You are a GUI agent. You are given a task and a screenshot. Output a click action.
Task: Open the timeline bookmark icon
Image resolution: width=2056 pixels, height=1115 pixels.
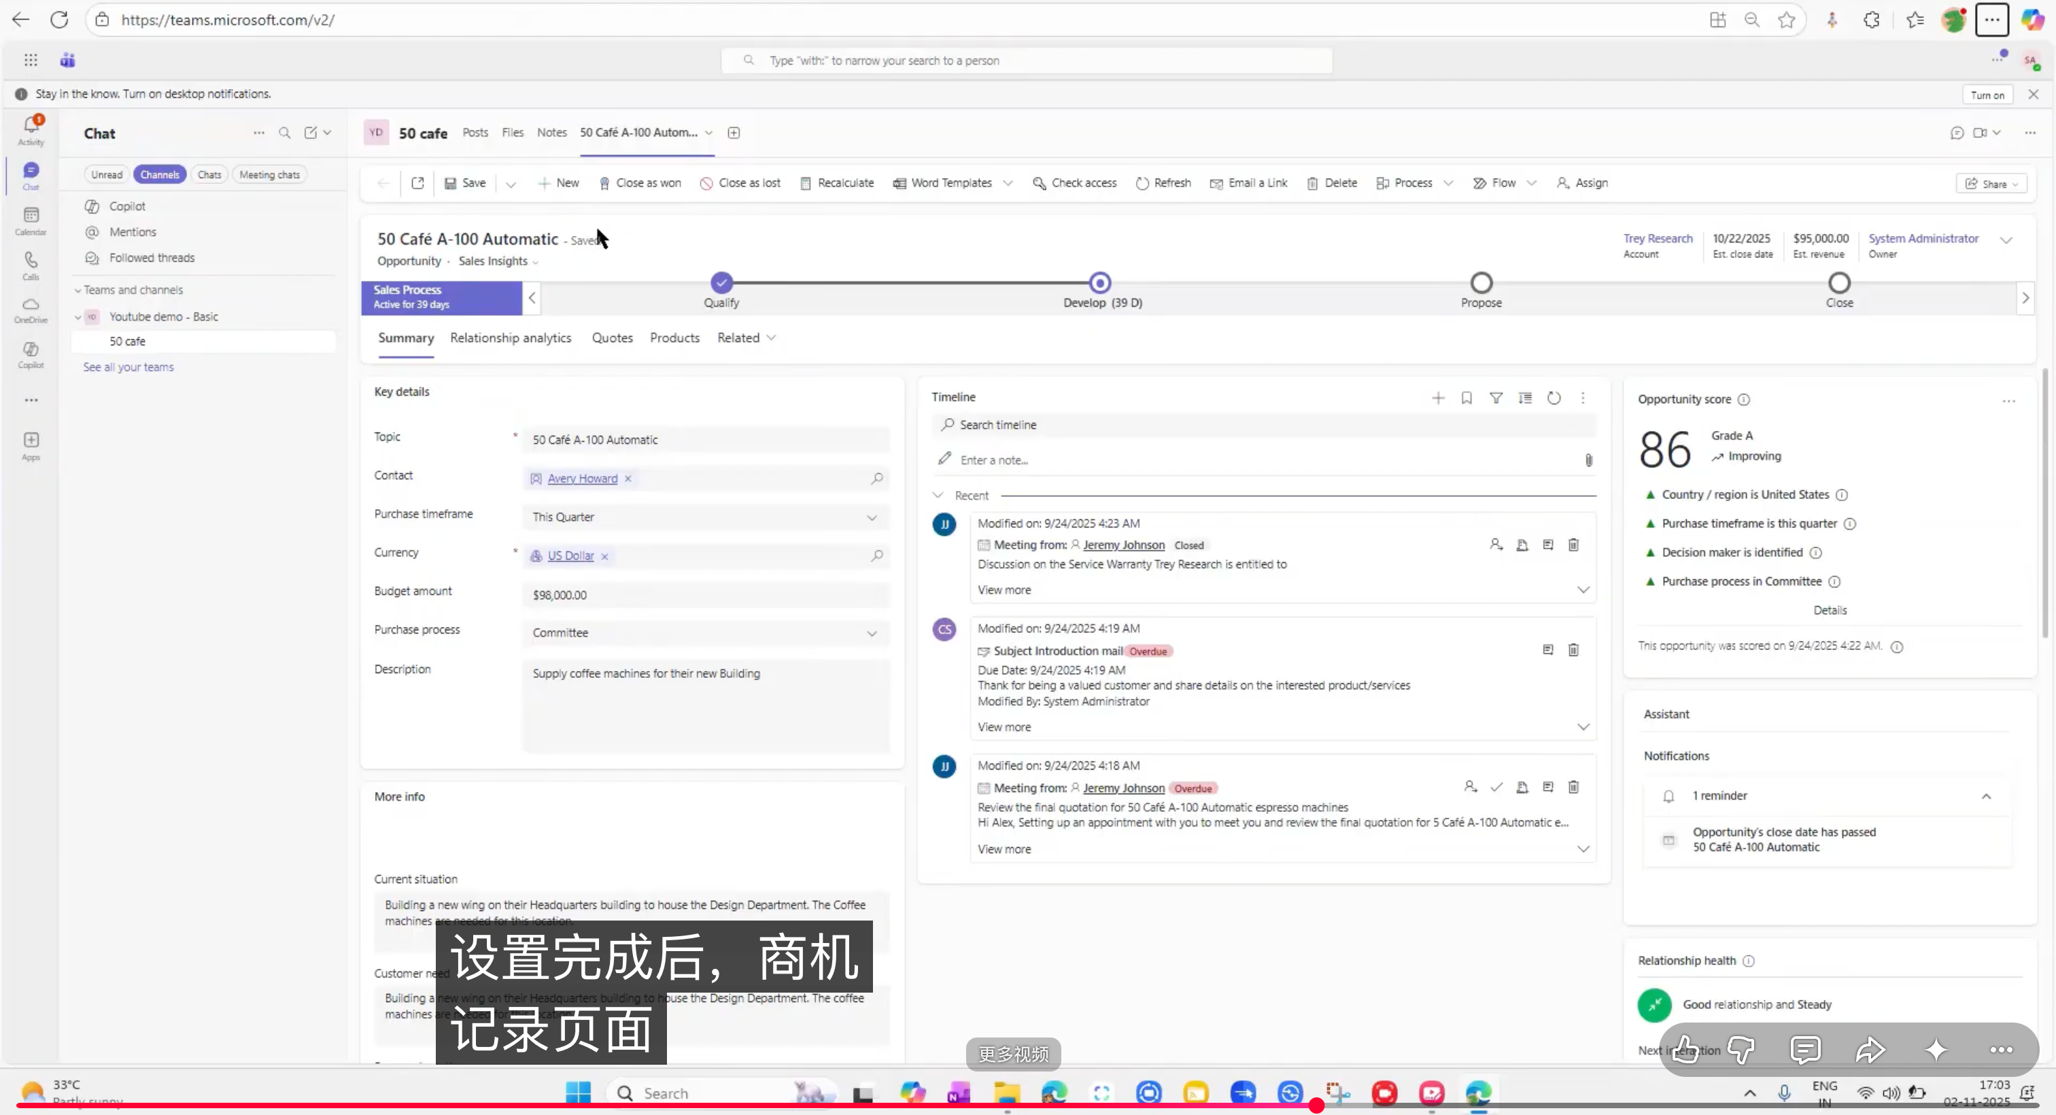(1466, 398)
